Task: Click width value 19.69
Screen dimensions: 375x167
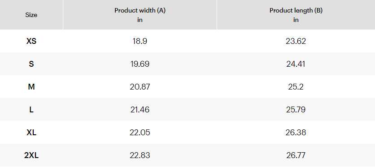Action: coord(140,64)
